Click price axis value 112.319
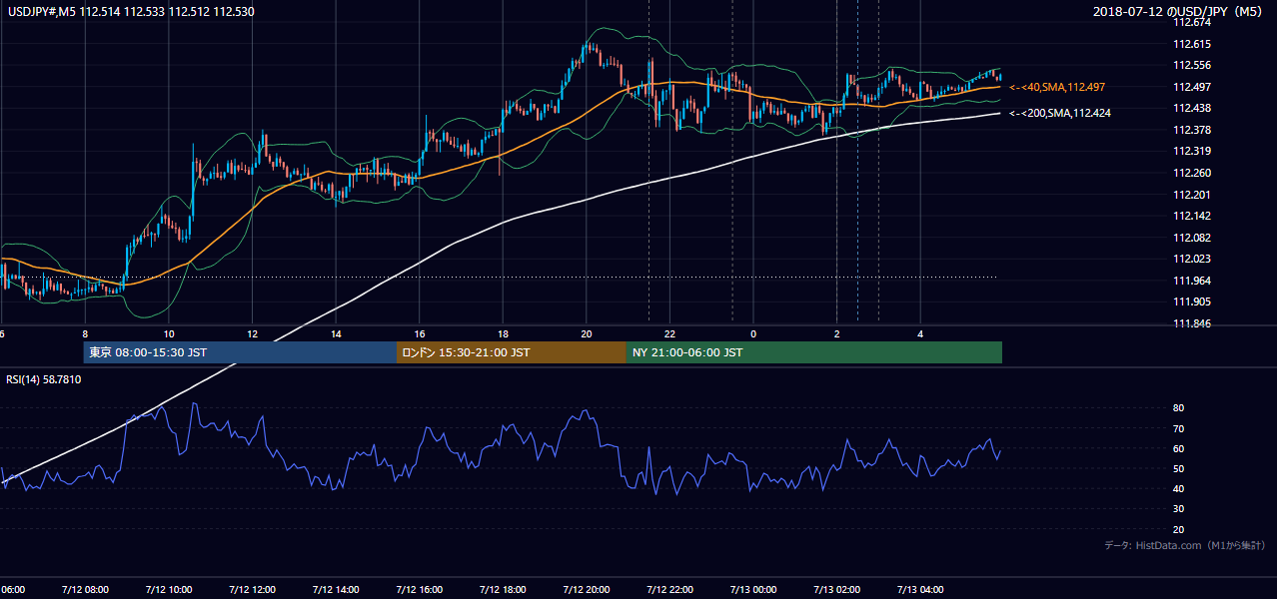 [x=1192, y=151]
